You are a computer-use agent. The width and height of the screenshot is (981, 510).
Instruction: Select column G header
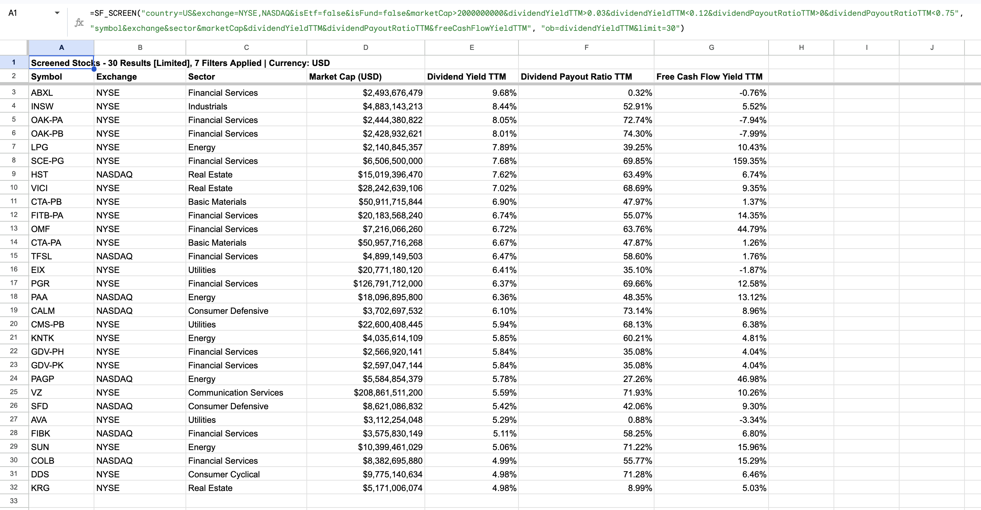pyautogui.click(x=711, y=48)
